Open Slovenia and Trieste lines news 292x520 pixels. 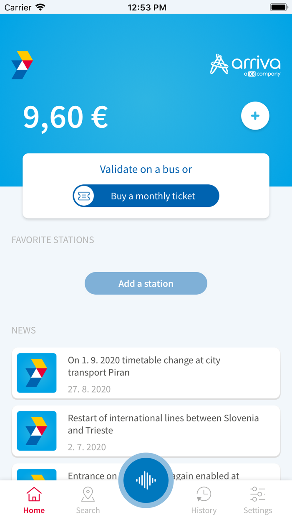[167, 431]
